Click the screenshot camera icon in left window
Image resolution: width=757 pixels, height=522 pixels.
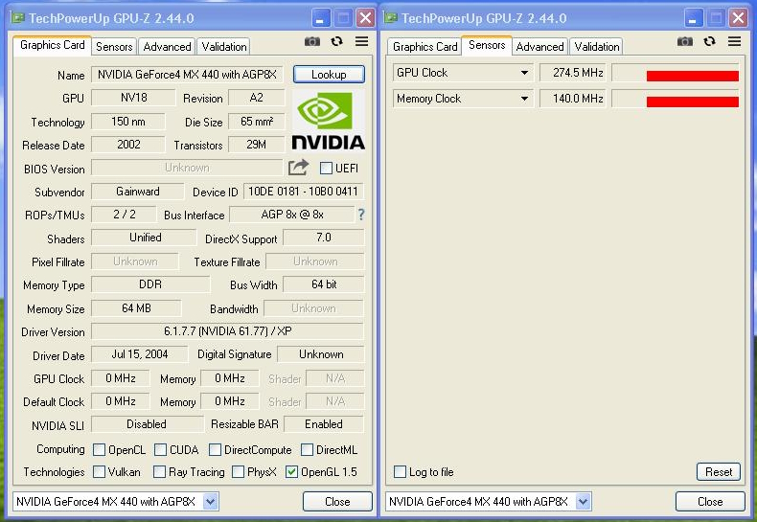[x=312, y=42]
